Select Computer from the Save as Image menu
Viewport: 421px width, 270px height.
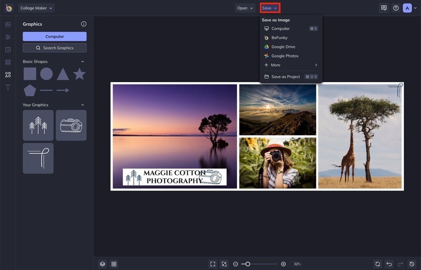tap(280, 28)
